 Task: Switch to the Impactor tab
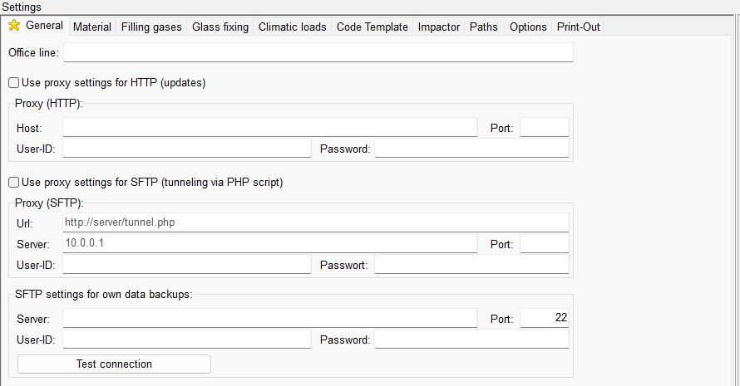click(439, 27)
